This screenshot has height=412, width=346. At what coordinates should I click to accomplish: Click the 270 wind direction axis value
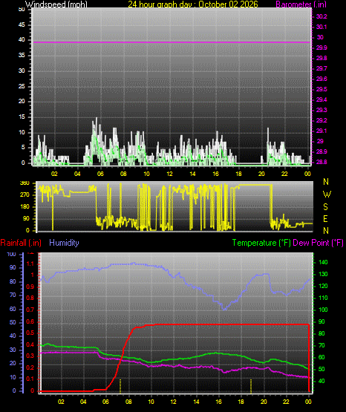[x=25, y=195]
